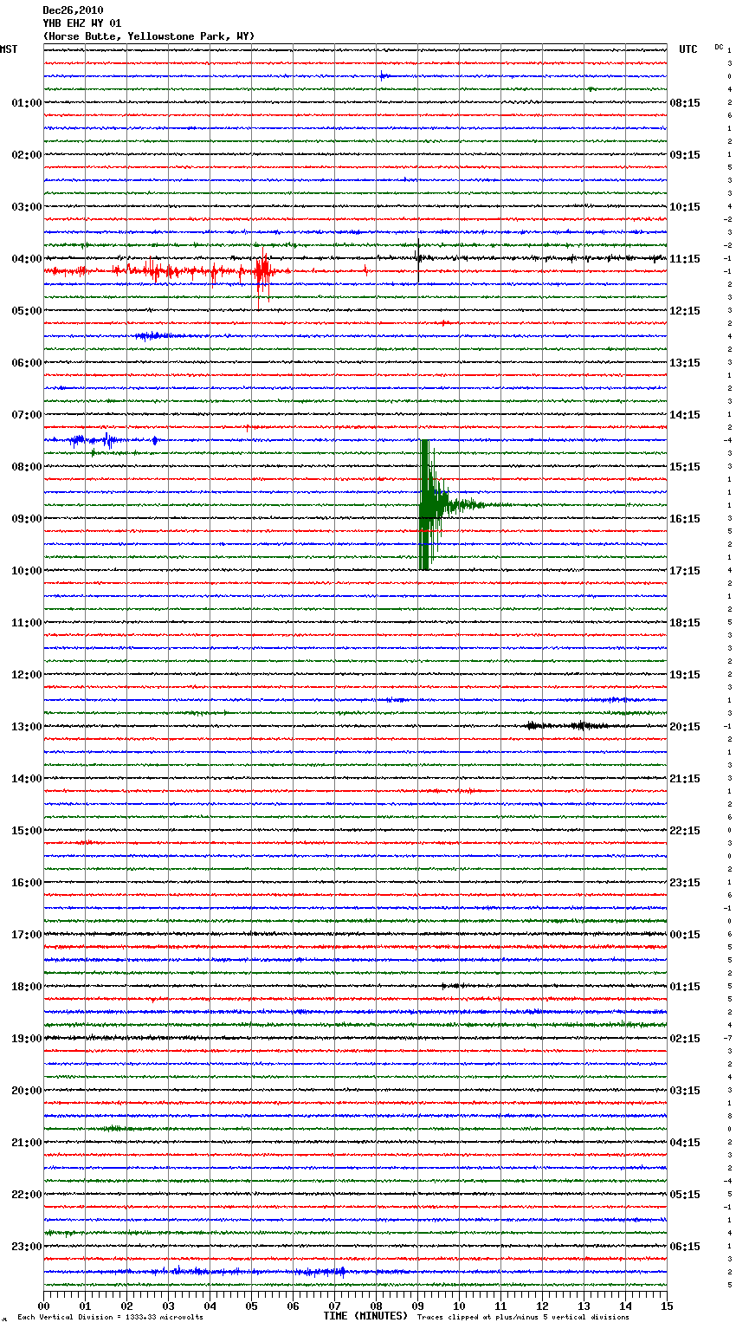Click the 16:15 UTC time label
The width and height of the screenshot is (736, 1329).
[x=685, y=519]
